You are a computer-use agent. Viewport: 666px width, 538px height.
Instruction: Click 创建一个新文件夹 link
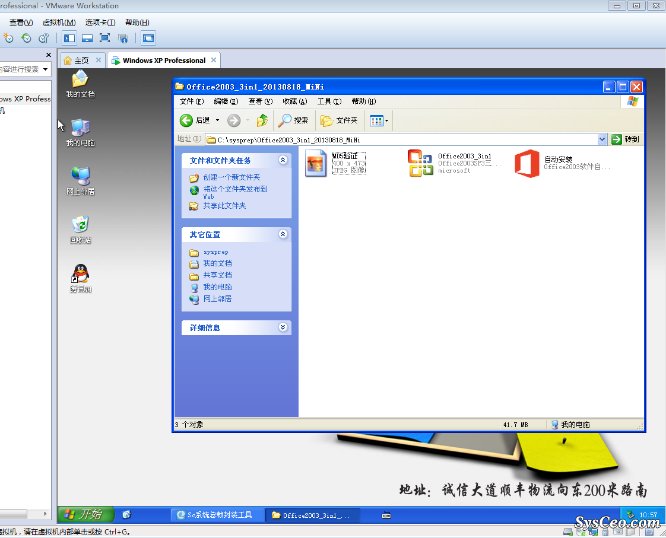point(231,177)
